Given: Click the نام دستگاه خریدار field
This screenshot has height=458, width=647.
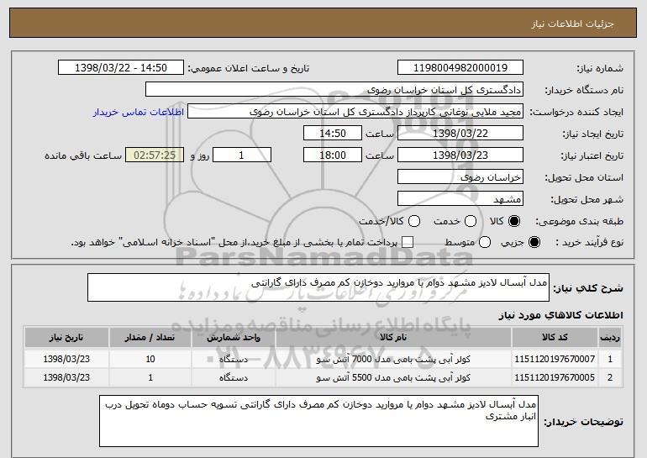Looking at the screenshot, I should pyautogui.click(x=334, y=90).
